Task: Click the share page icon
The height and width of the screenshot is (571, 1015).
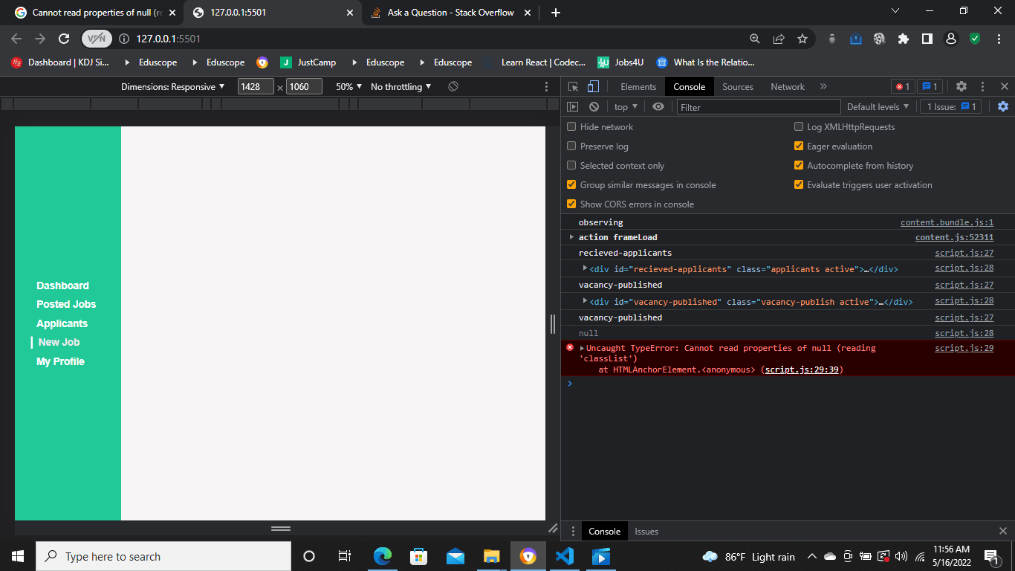Action: point(779,39)
